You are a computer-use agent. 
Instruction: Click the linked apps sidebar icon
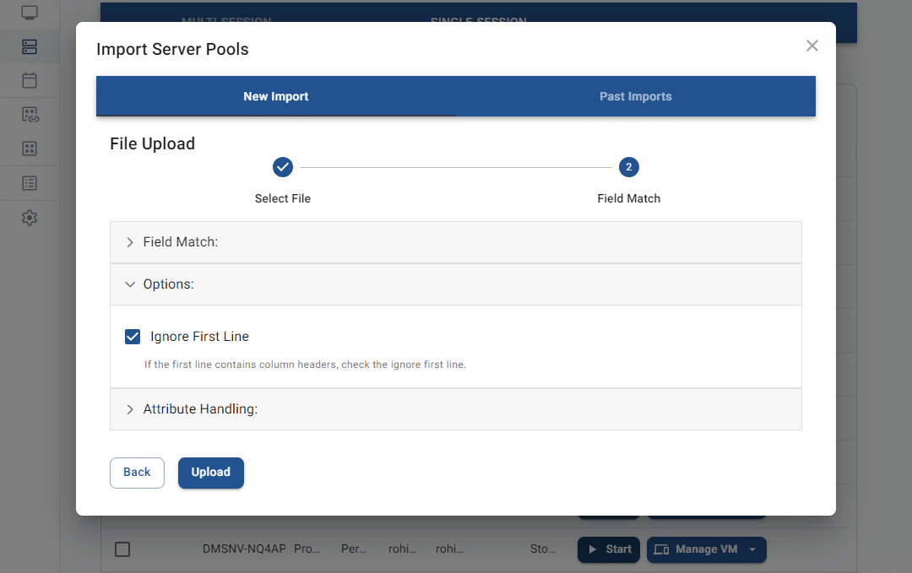pyautogui.click(x=30, y=115)
